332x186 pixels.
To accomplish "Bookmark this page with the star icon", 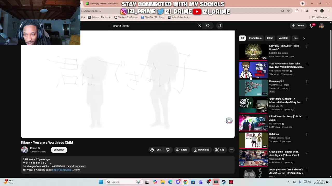I will coord(288,11).
